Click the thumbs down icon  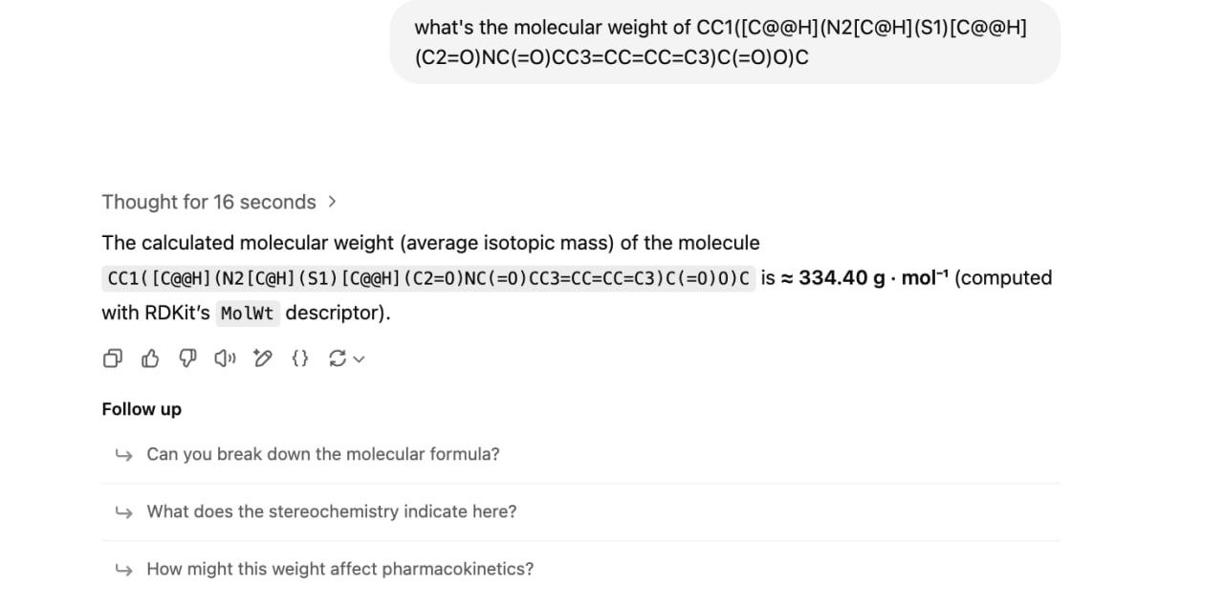(x=187, y=359)
